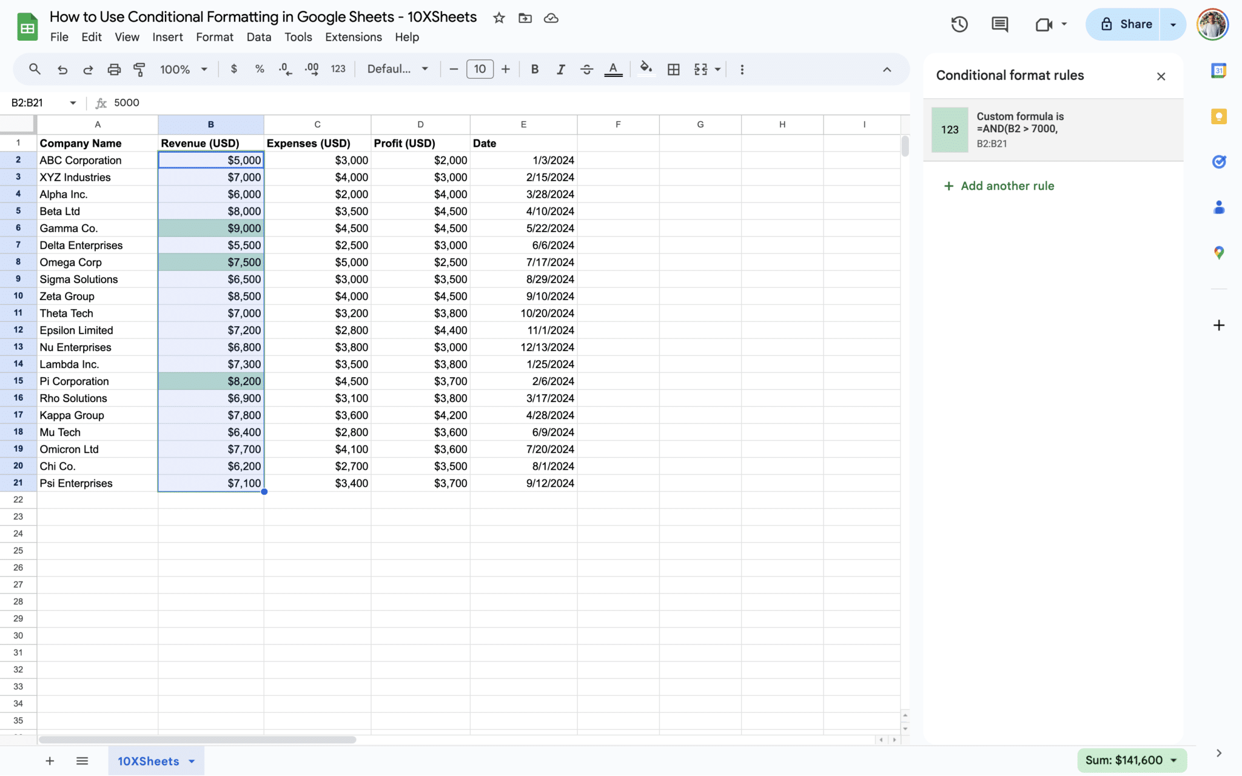This screenshot has width=1242, height=776.
Task: Toggle Strikethrough formatting
Action: pyautogui.click(x=586, y=69)
